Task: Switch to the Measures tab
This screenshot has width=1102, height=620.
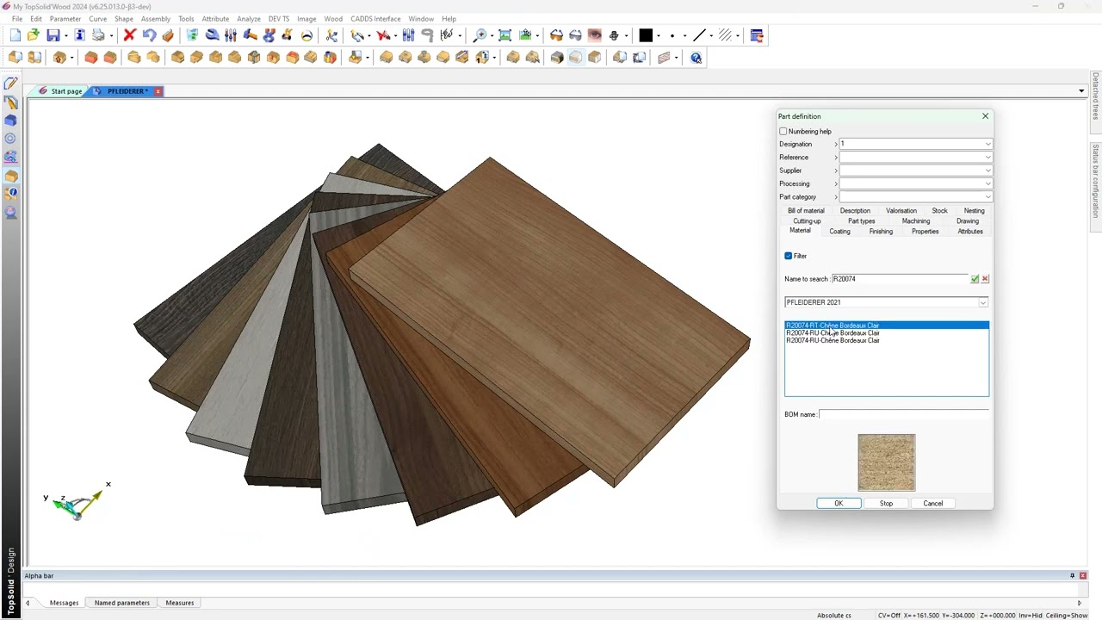Action: point(180,603)
